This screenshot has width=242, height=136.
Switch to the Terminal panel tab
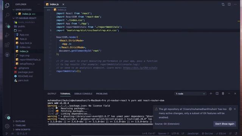tap(65, 94)
